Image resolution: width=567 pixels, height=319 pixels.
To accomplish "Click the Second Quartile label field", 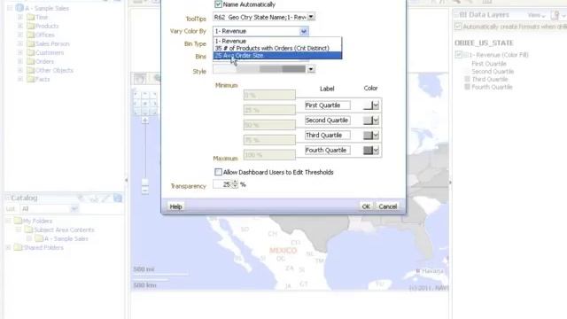I will point(327,121).
